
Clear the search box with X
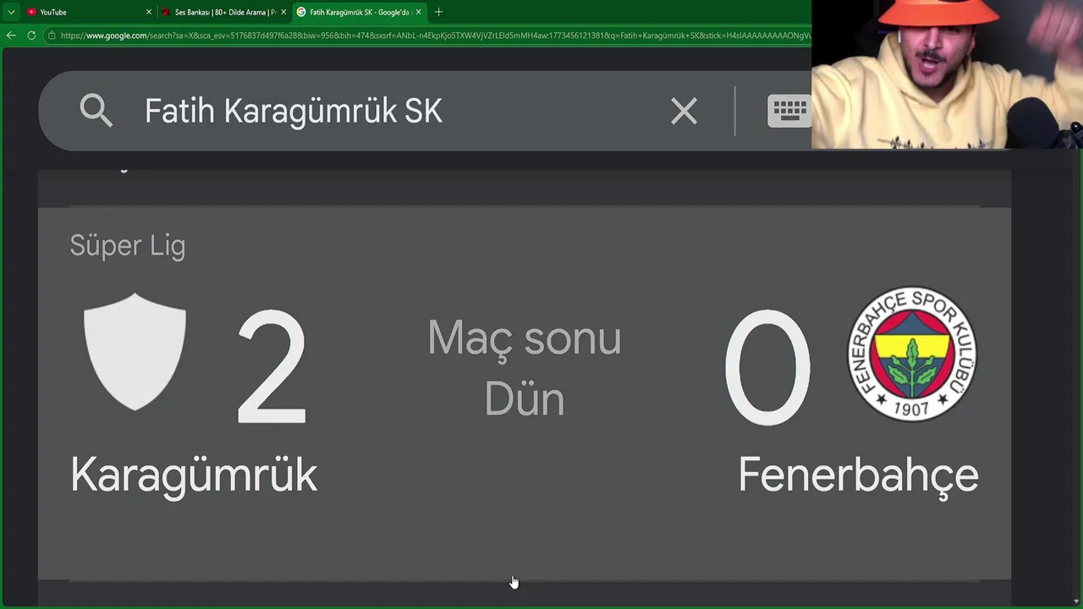(x=684, y=111)
